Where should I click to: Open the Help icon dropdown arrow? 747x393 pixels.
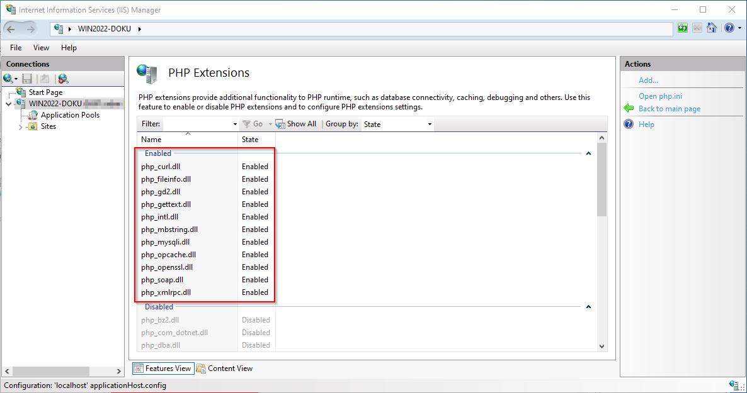pyautogui.click(x=739, y=28)
